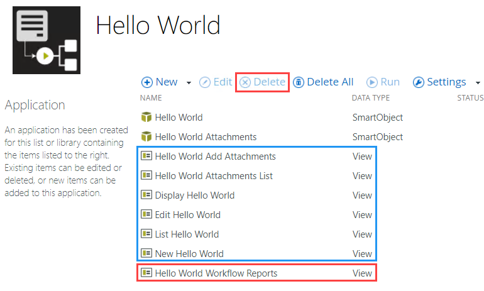Click the Delete All trash icon
The image size is (484, 291).
click(299, 82)
